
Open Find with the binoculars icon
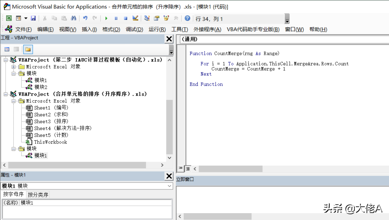click(x=73, y=18)
